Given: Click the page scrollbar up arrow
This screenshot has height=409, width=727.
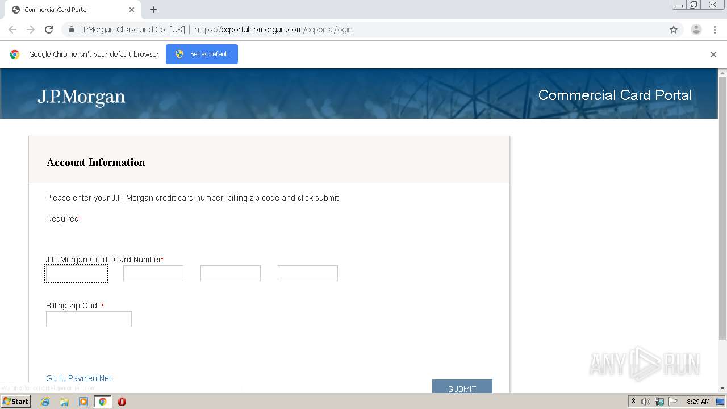Looking at the screenshot, I should pos(722,73).
